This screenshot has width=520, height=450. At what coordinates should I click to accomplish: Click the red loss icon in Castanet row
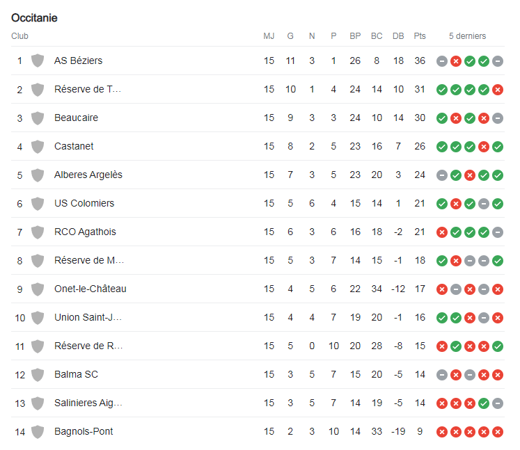(x=484, y=147)
